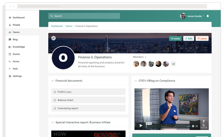Click the gear icon beside Settings
This screenshot has height=137, width=223.
(x=10, y=76)
